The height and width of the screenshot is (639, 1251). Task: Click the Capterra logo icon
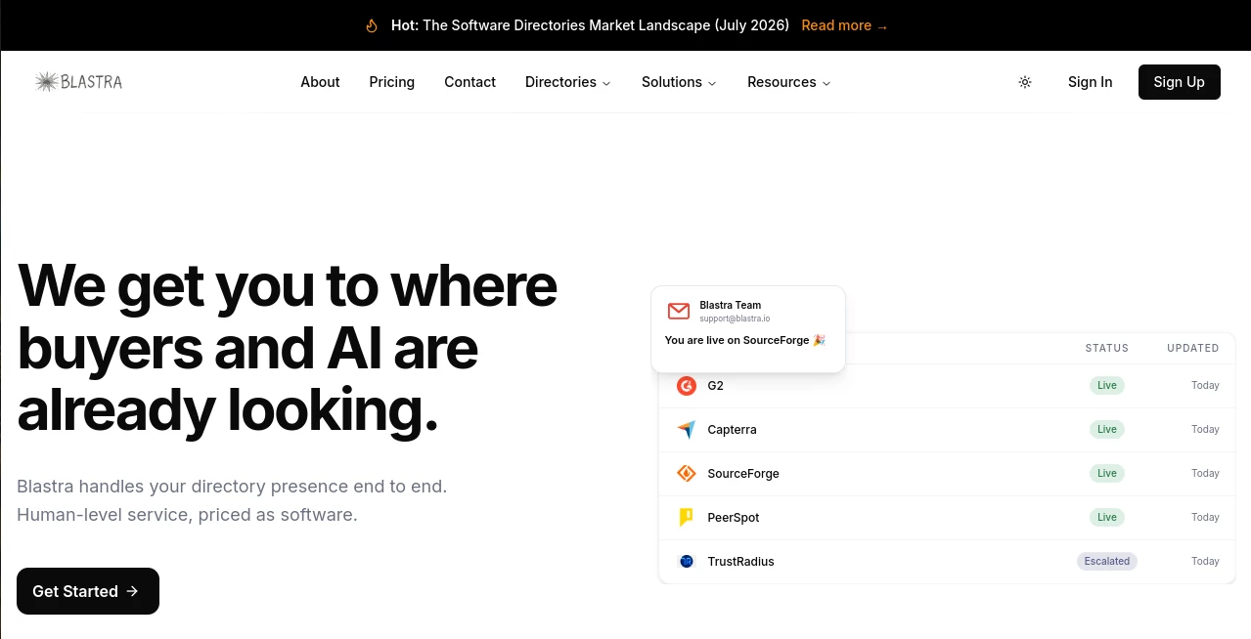[687, 430]
